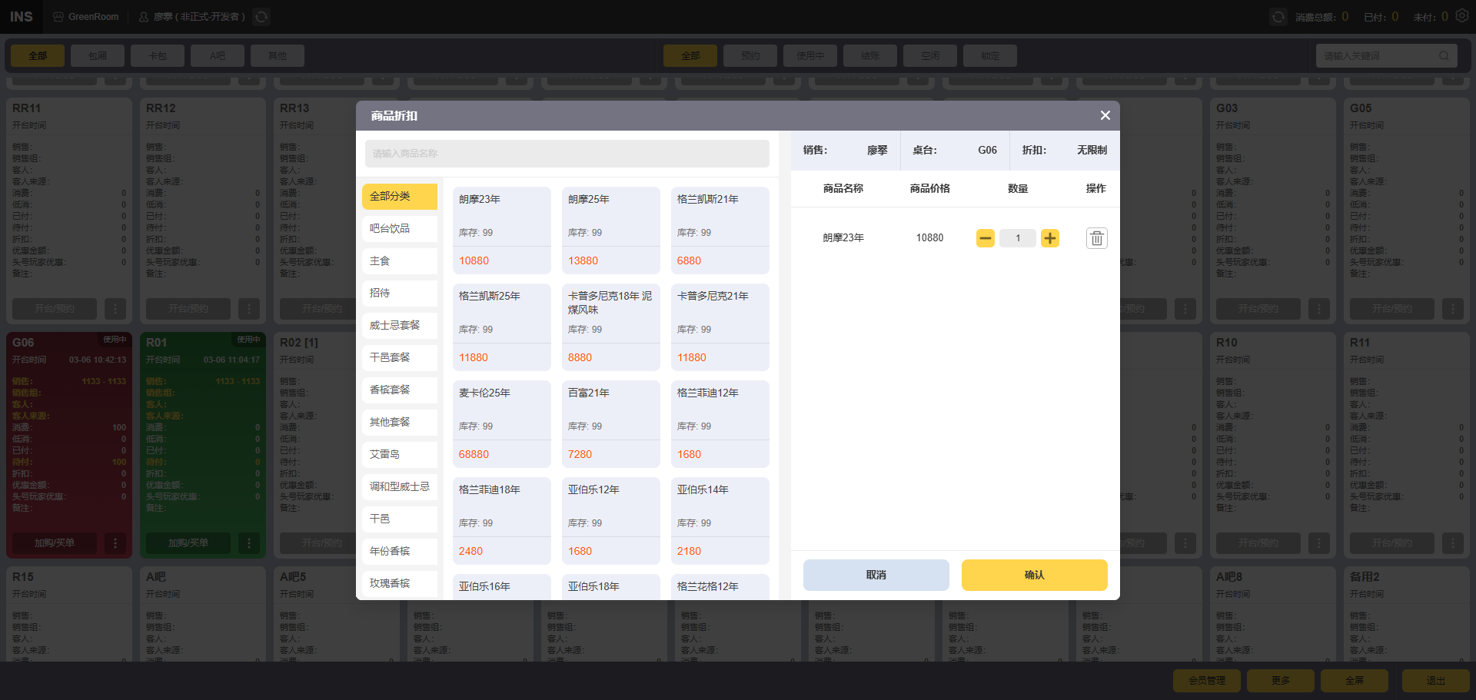Select 艾雷岛 category
Screen dimensions: 1476x700
[x=400, y=455]
